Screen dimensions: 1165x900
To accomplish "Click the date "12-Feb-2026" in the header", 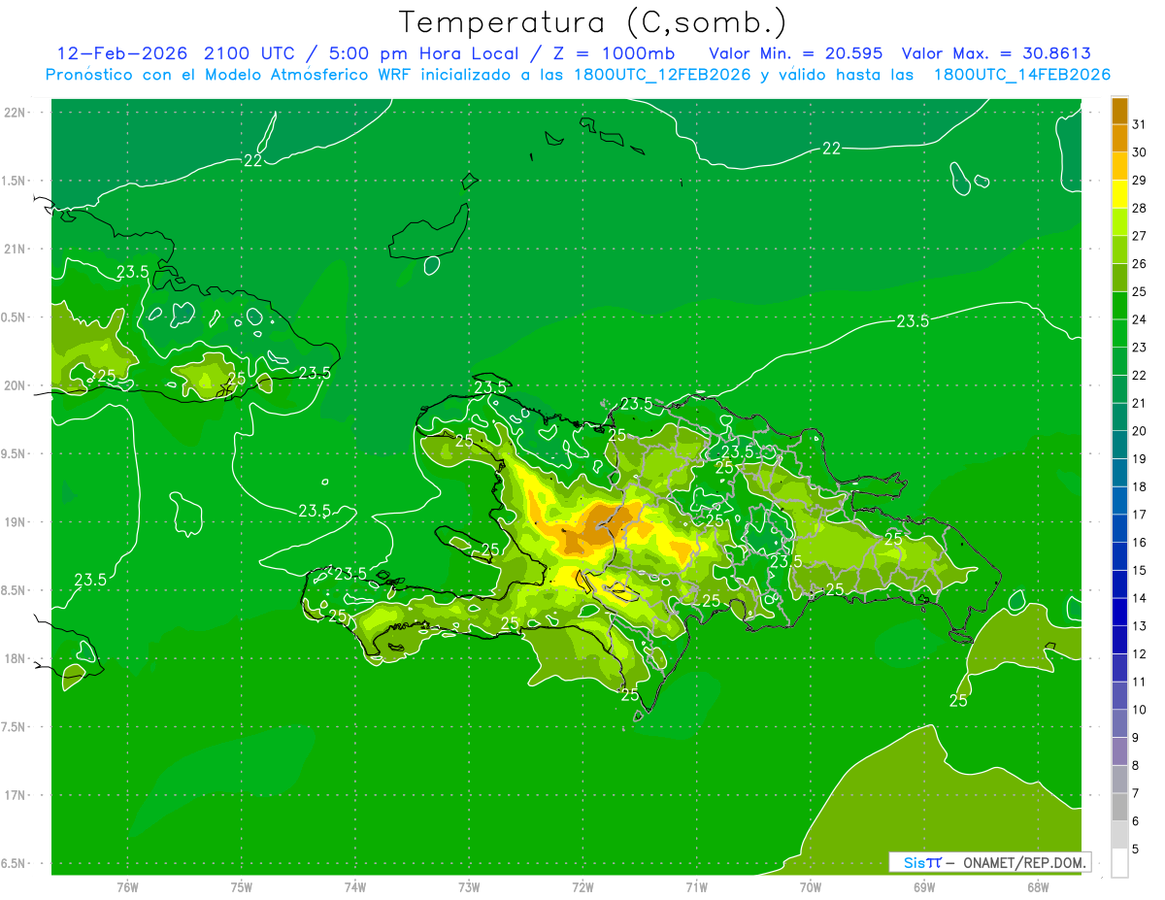I will 123,52.
